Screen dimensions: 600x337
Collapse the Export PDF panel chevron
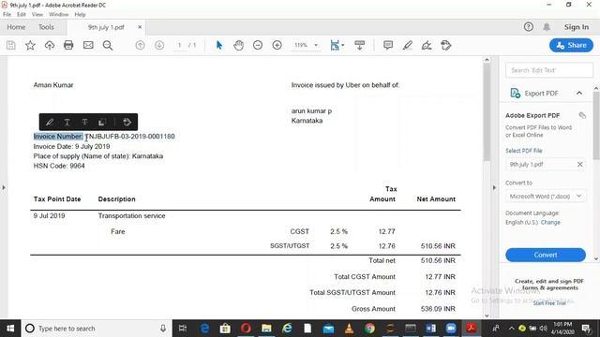579,93
